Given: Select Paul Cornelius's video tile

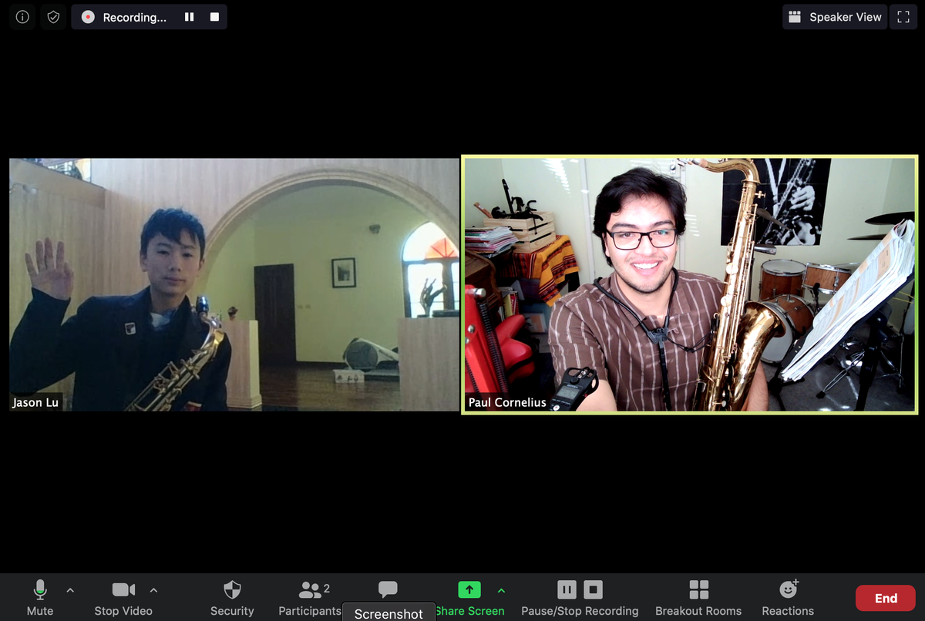Looking at the screenshot, I should click(x=690, y=284).
